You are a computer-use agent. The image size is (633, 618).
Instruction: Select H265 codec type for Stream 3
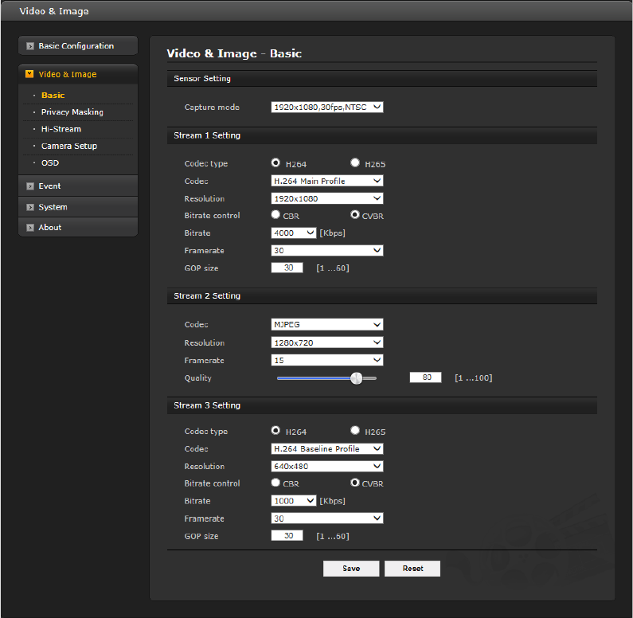click(355, 430)
